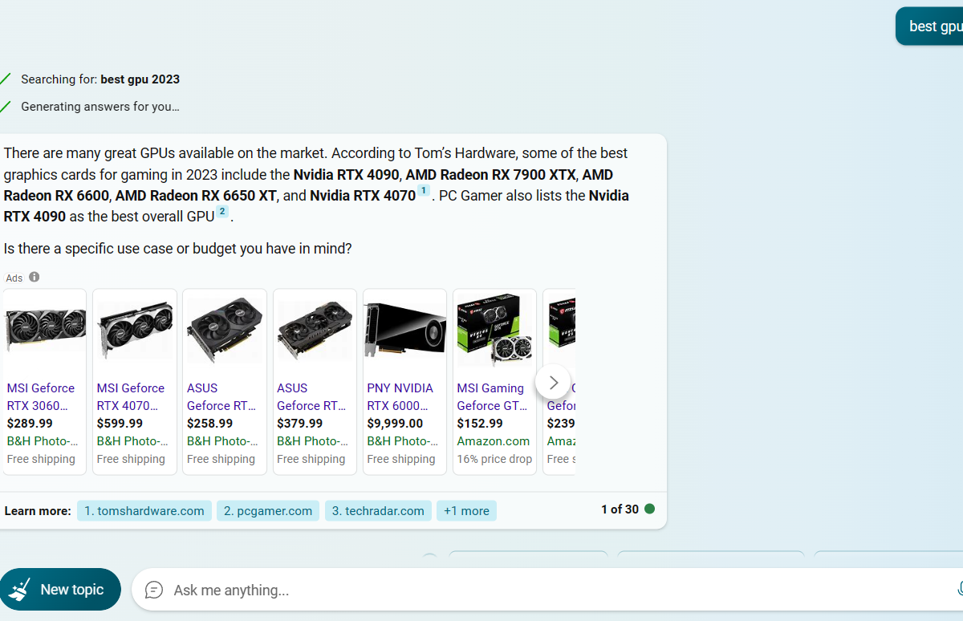Open the pcgamer.com source link

click(x=268, y=511)
